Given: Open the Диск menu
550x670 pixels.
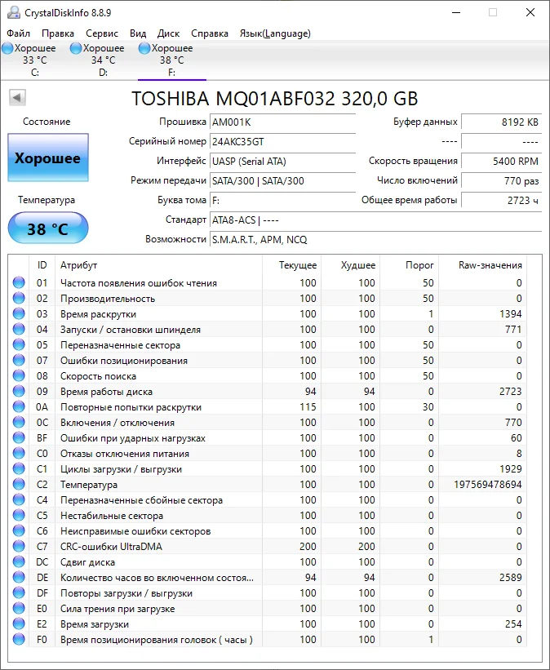Looking at the screenshot, I should tap(168, 33).
